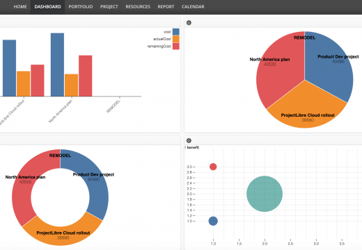The height and width of the screenshot is (250, 362).
Task: Open the bubble chart panel gear settings
Action: (x=189, y=140)
